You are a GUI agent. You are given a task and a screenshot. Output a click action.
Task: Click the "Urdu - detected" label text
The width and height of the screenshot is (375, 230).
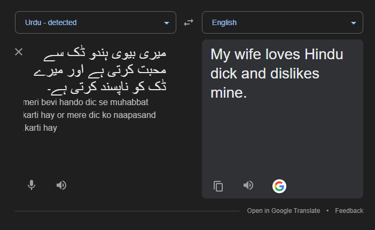coord(51,22)
